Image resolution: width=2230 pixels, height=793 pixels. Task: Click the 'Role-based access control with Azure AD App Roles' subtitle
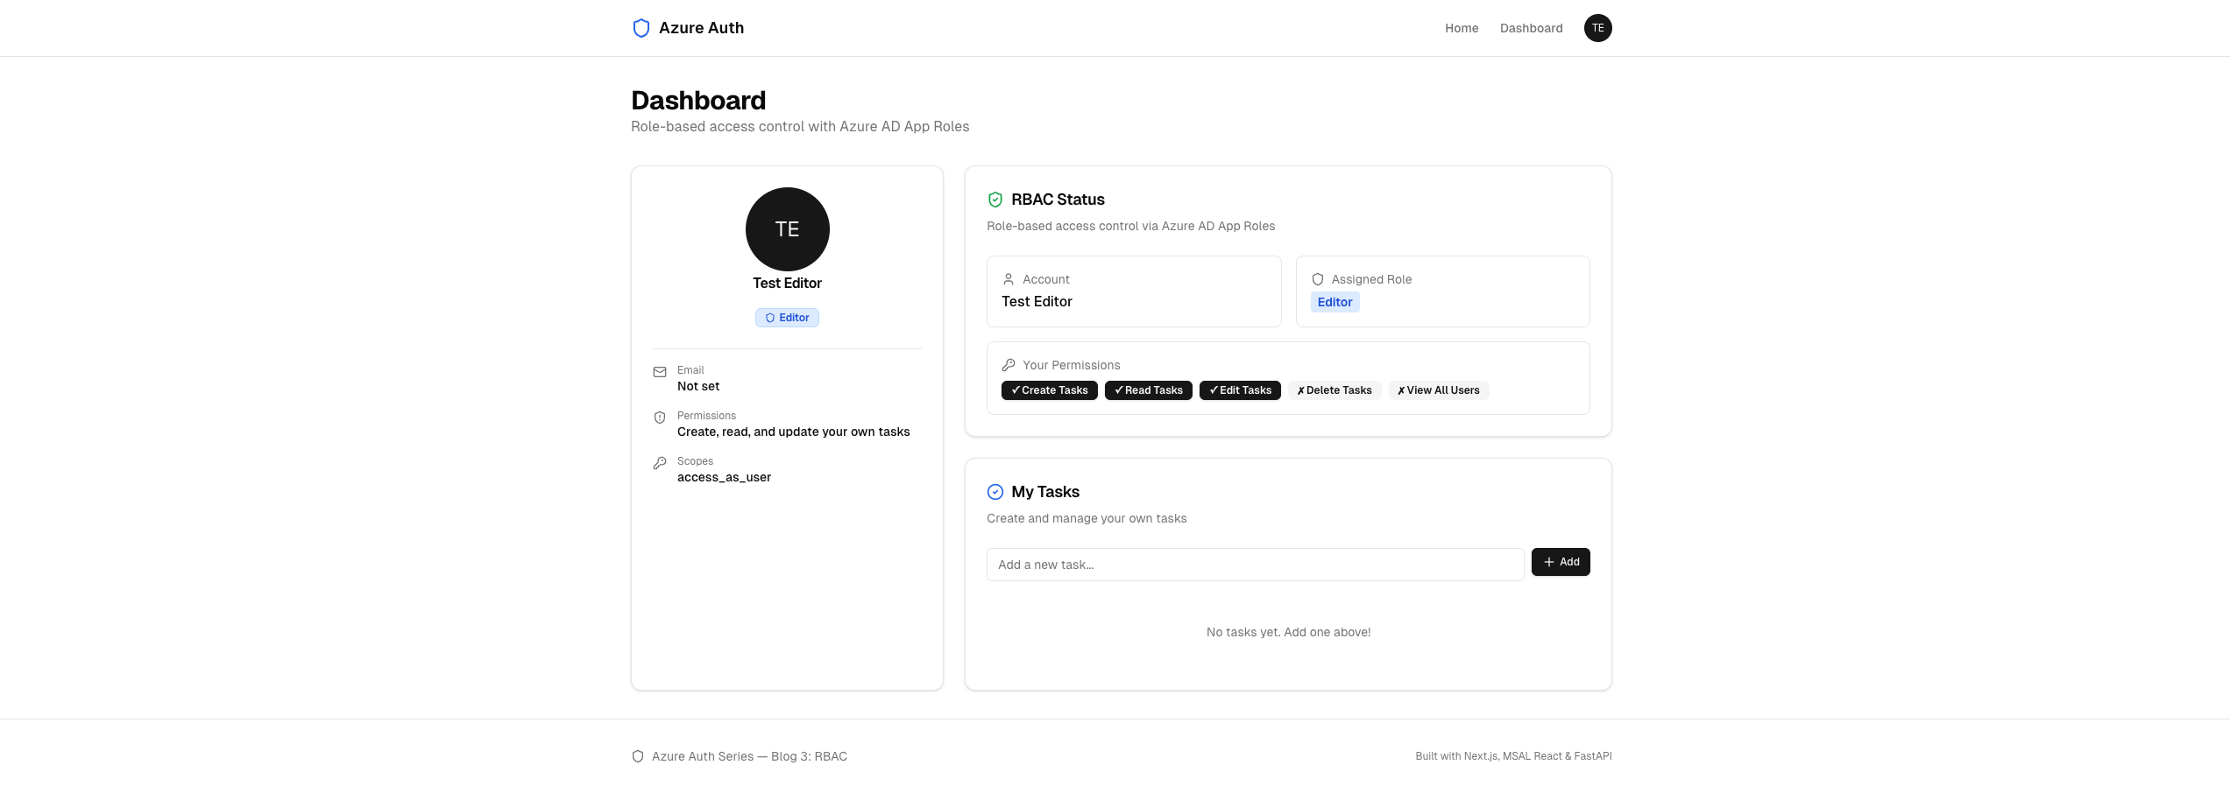pyautogui.click(x=800, y=126)
